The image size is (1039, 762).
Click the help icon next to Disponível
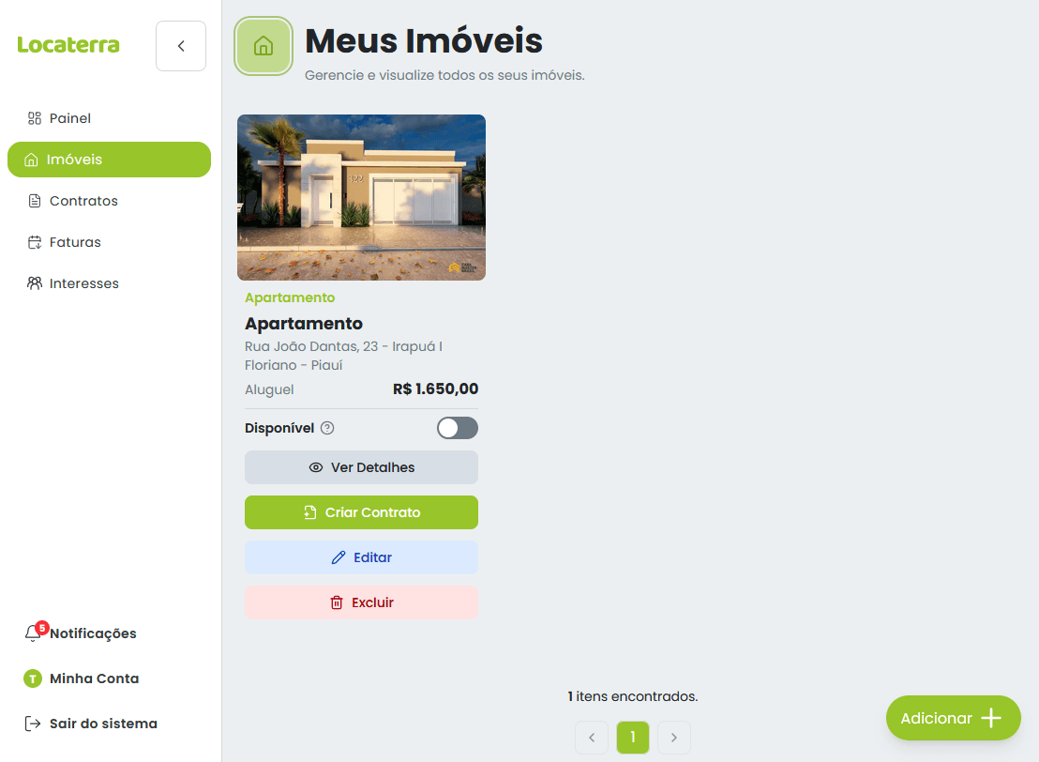[327, 428]
